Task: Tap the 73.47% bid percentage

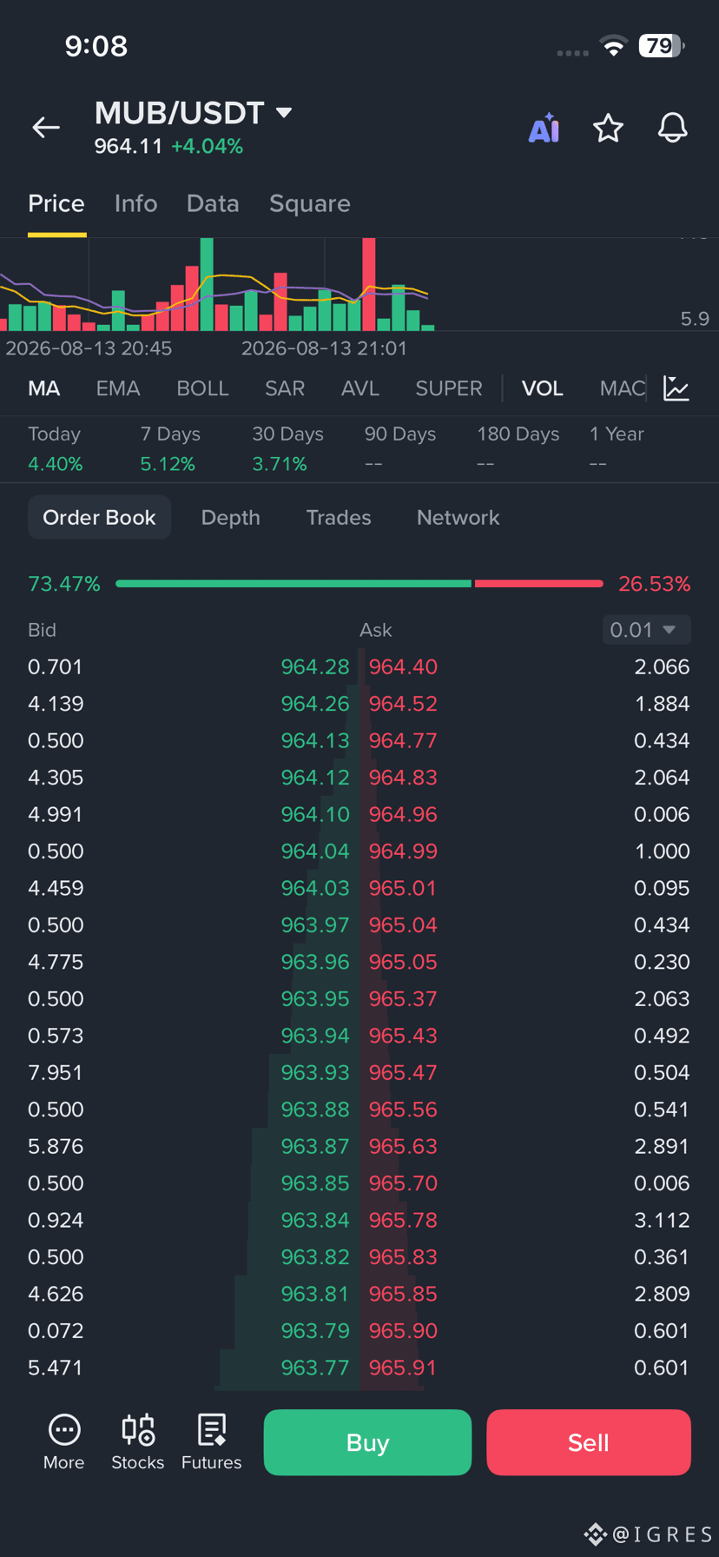Action: pos(64,584)
